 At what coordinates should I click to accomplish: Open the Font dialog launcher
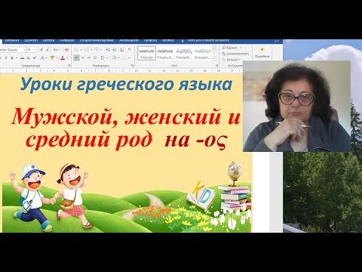(69, 66)
